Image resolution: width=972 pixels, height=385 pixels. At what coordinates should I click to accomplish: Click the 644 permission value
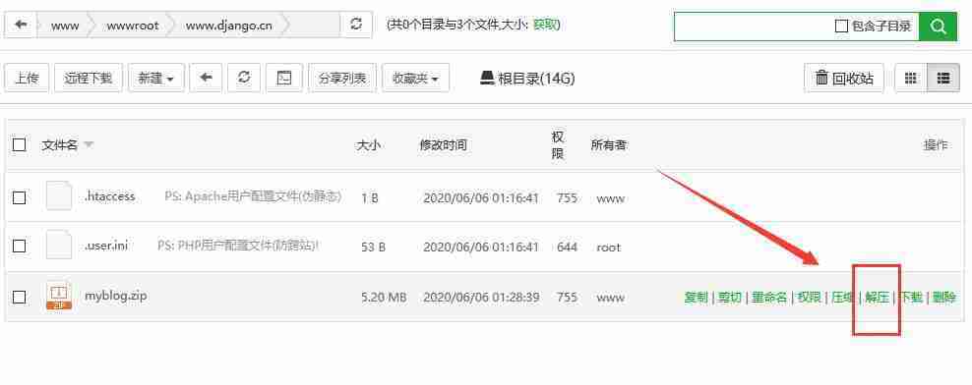point(568,247)
